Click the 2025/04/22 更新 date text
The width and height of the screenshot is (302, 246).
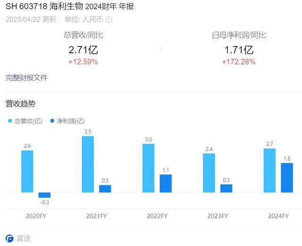pos(31,19)
